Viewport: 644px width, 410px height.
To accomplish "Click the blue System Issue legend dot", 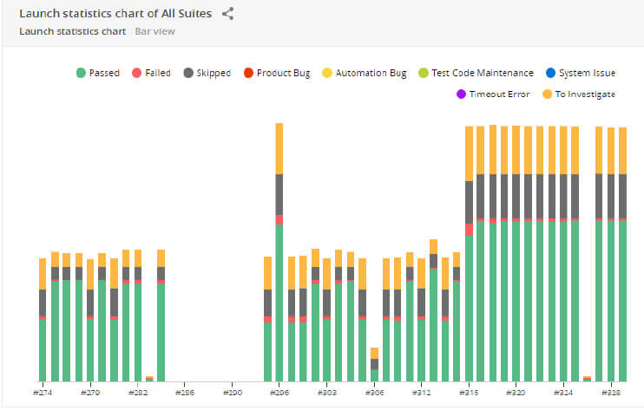I will pos(550,73).
